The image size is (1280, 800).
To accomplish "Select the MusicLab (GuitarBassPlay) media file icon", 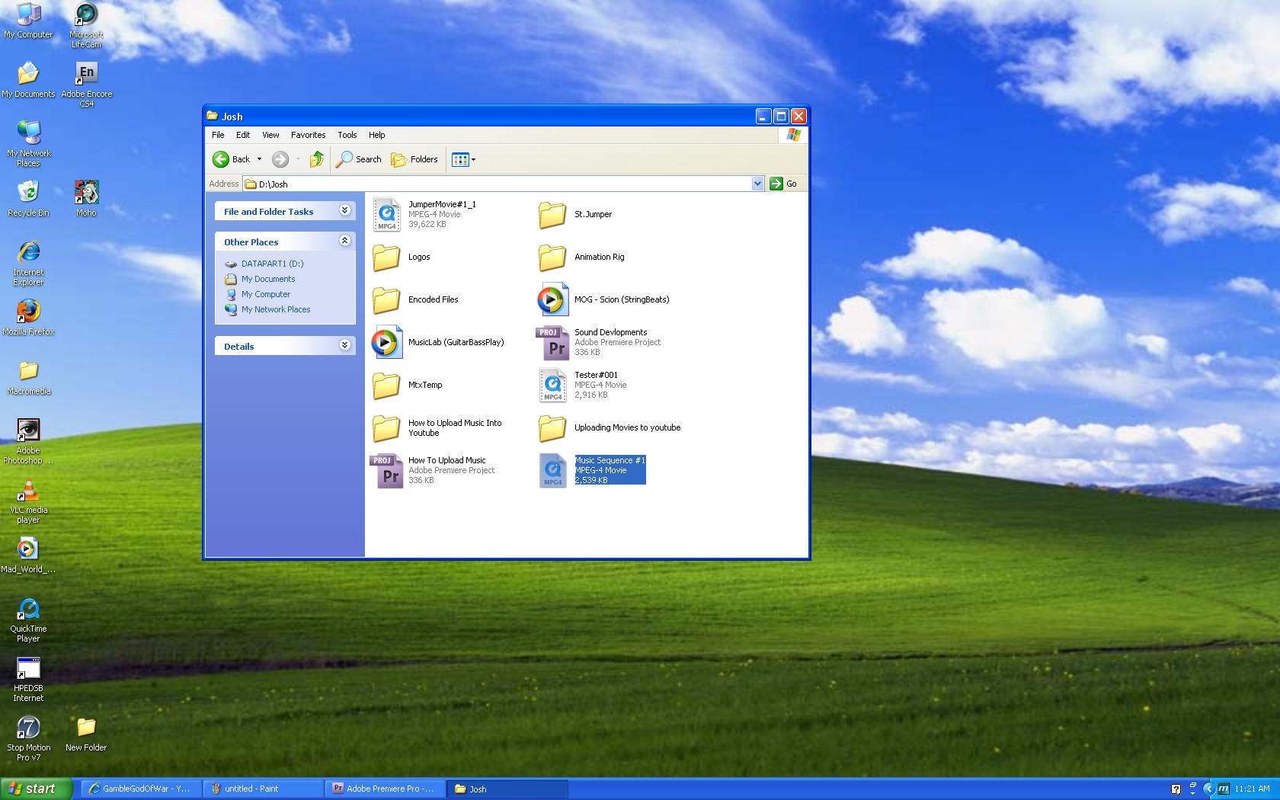I will 386,342.
